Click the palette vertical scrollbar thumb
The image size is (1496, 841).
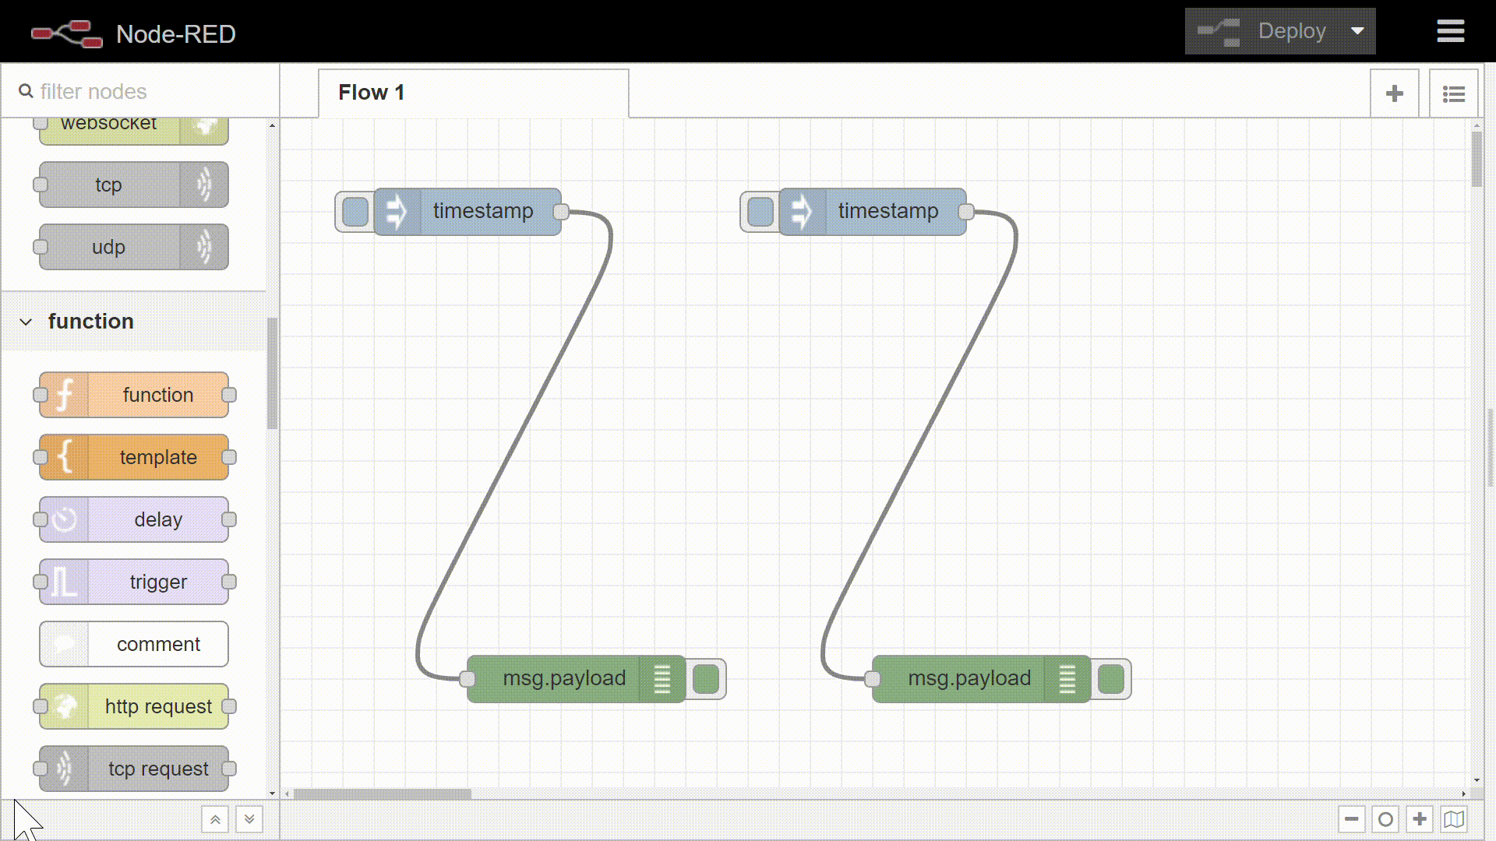tap(272, 374)
